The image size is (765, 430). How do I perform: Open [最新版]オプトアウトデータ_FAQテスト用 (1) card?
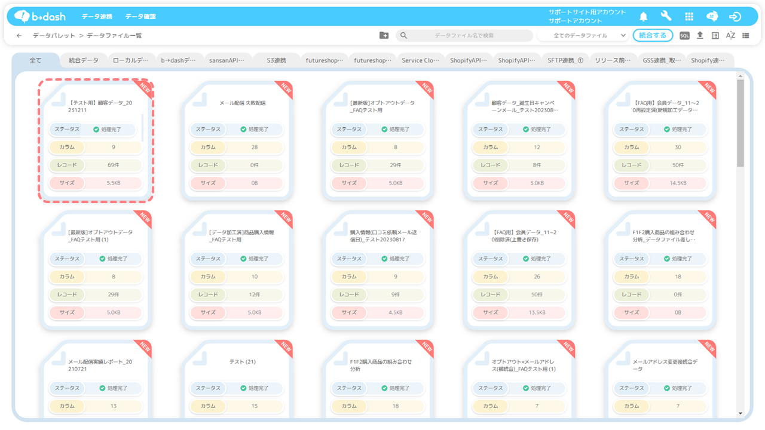[96, 269]
